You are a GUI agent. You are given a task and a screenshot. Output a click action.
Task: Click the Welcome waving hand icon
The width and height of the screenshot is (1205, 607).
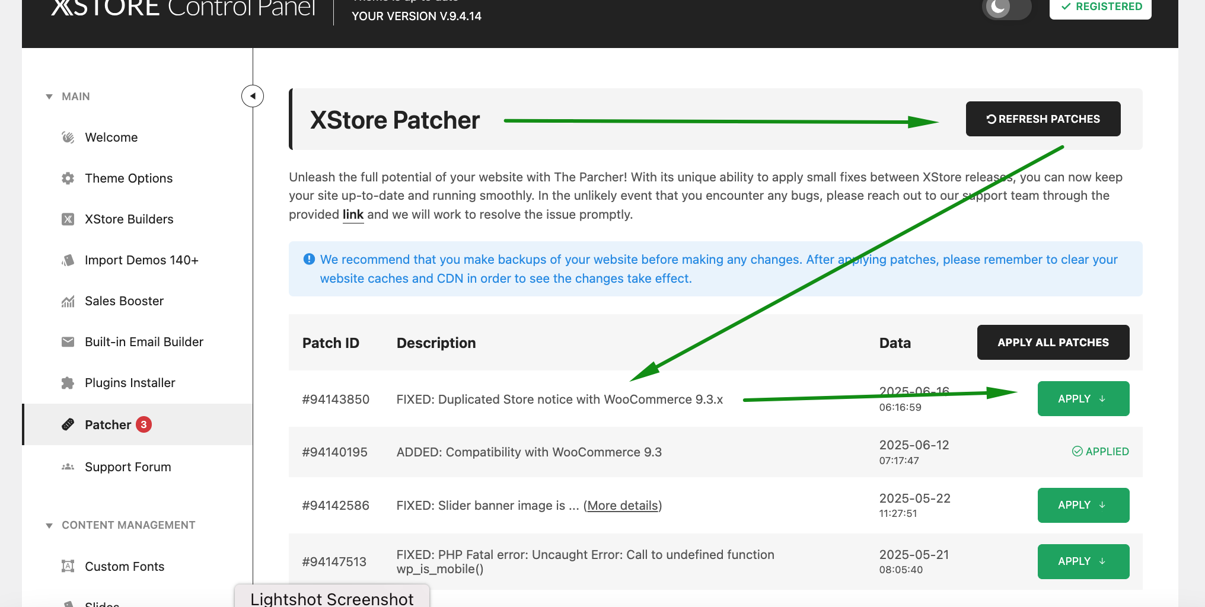pos(68,138)
